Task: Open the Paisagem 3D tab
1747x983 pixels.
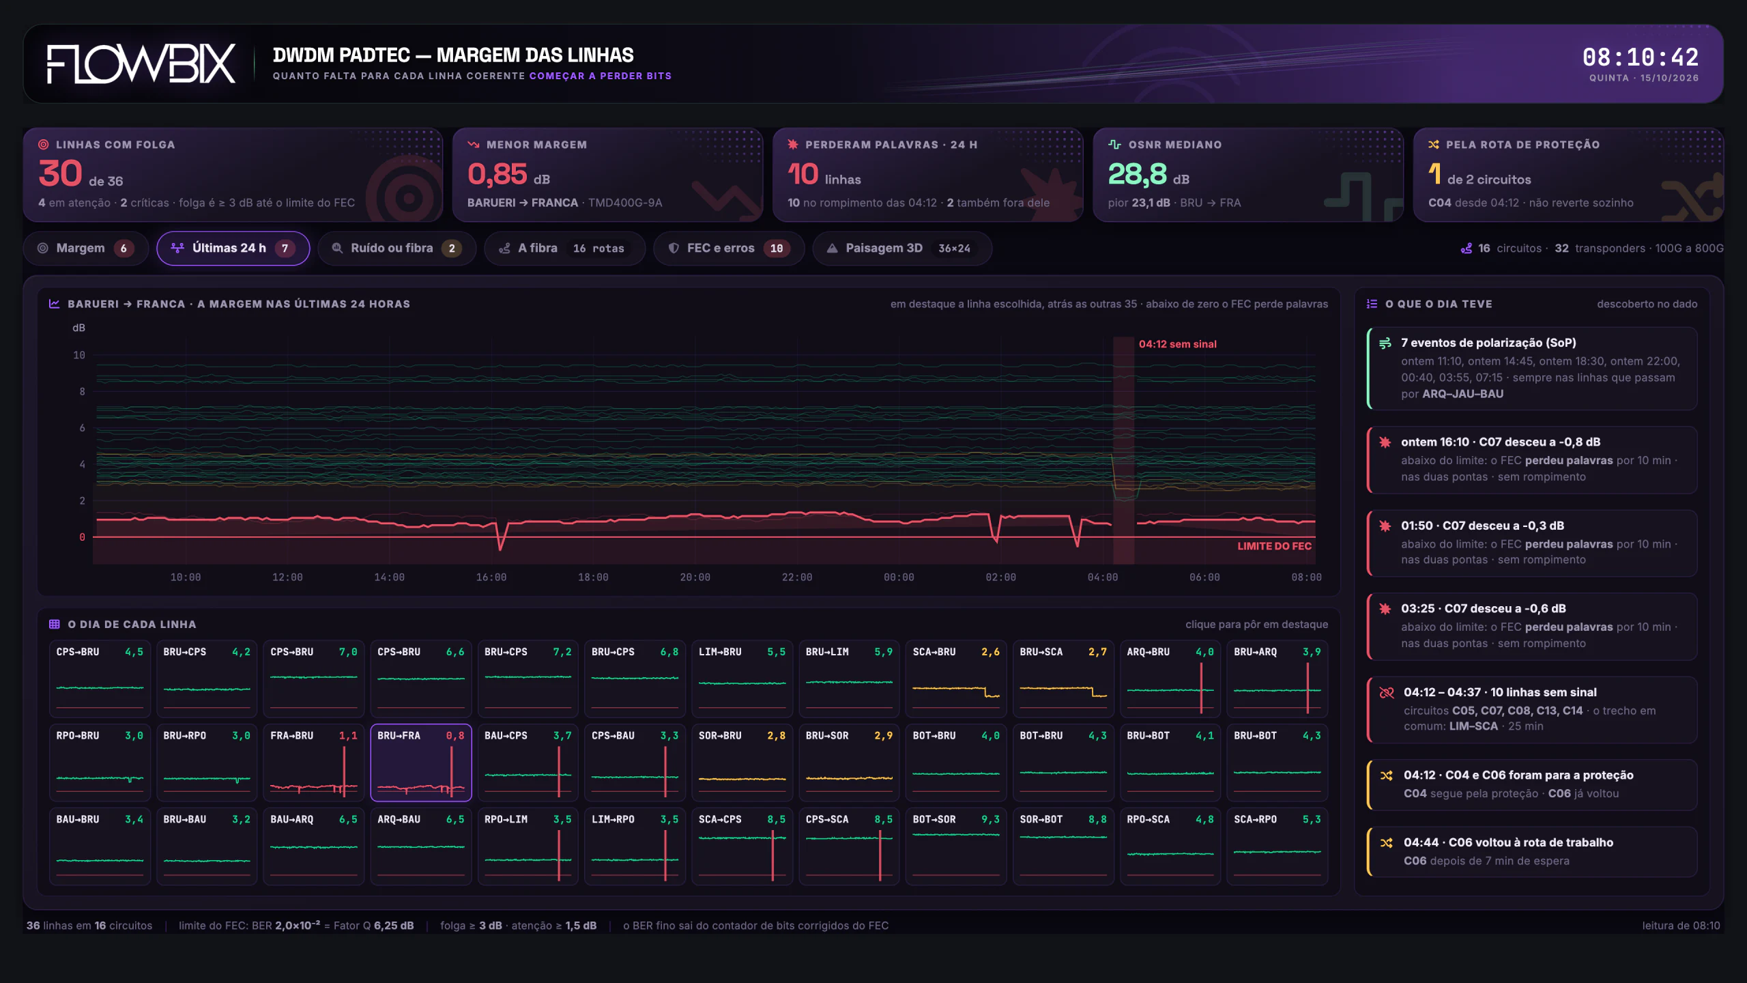Action: [902, 248]
